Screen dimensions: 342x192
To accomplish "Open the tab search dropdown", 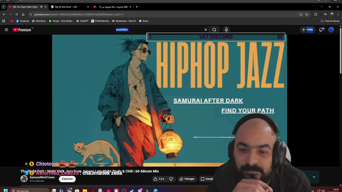I will pyautogui.click(x=3, y=7).
